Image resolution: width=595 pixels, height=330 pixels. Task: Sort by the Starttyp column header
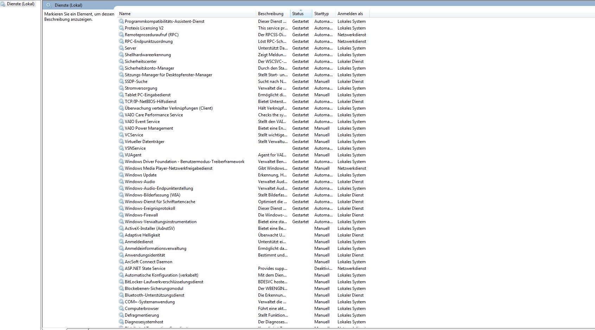click(x=321, y=14)
